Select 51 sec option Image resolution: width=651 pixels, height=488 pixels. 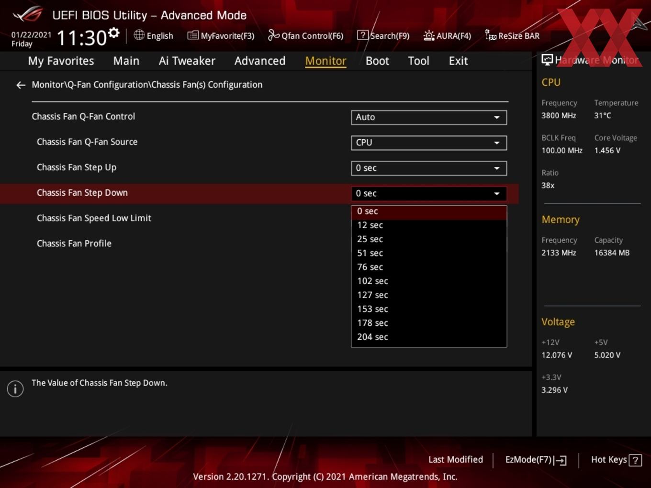point(429,253)
